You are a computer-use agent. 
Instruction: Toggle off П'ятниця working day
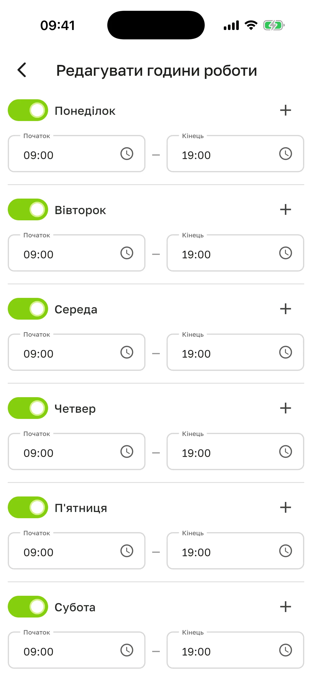tap(28, 507)
